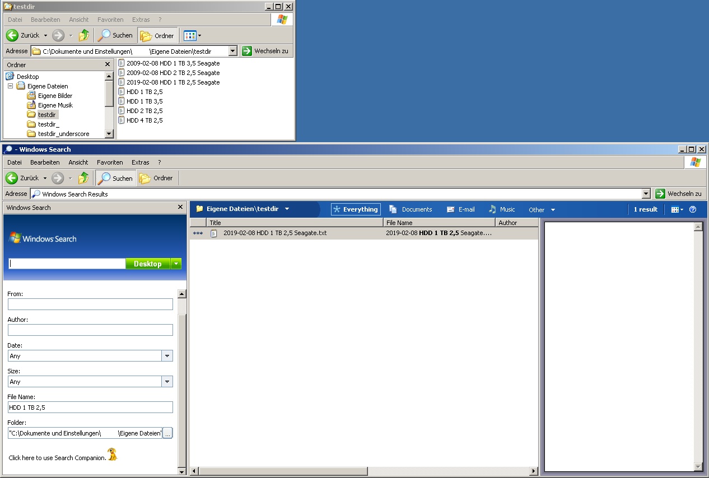
Task: Click Folder browse button (...)
Action: point(167,433)
